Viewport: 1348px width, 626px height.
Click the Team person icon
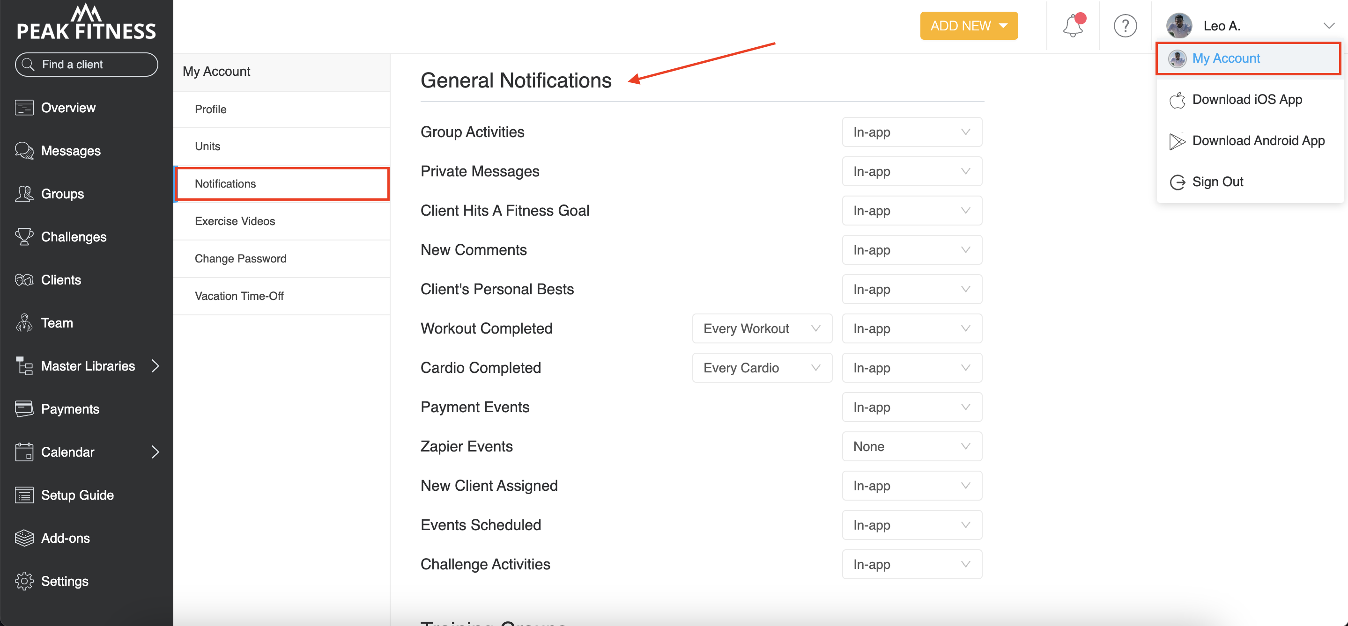(x=24, y=323)
